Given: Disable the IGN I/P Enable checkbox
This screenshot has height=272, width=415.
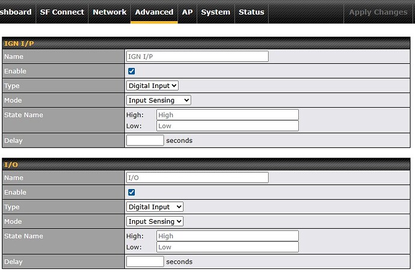Looking at the screenshot, I should coord(132,71).
